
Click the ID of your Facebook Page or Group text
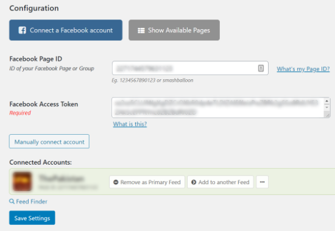(x=52, y=68)
